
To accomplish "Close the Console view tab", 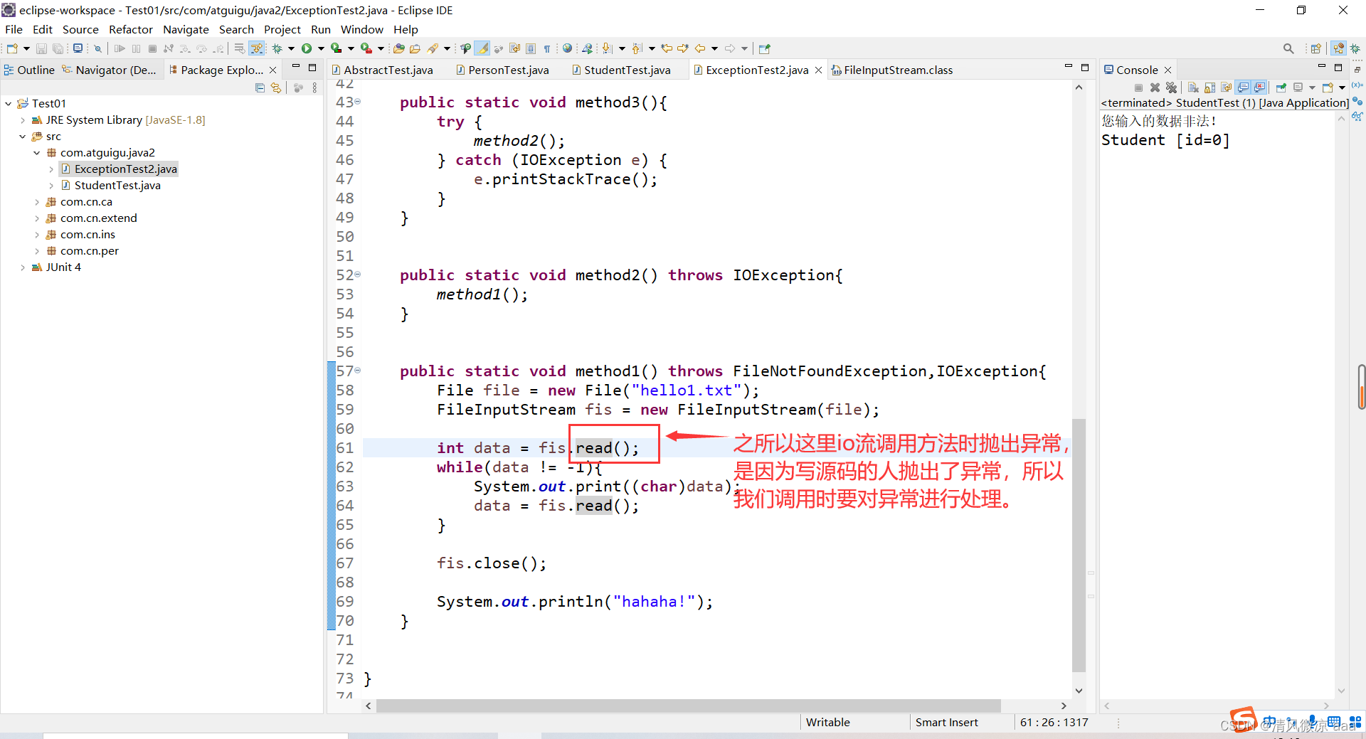I will tap(1168, 70).
